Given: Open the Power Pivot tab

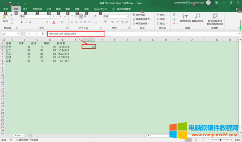Looking at the screenshot, I should coord(100,9).
